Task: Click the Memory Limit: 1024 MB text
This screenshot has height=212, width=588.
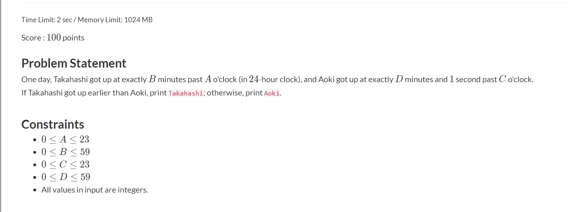Action: coord(115,20)
